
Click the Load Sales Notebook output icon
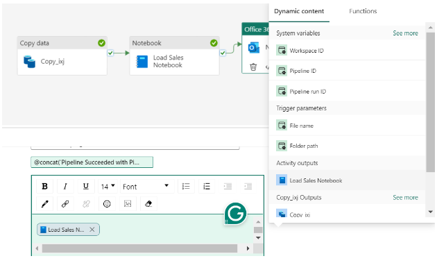point(282,180)
